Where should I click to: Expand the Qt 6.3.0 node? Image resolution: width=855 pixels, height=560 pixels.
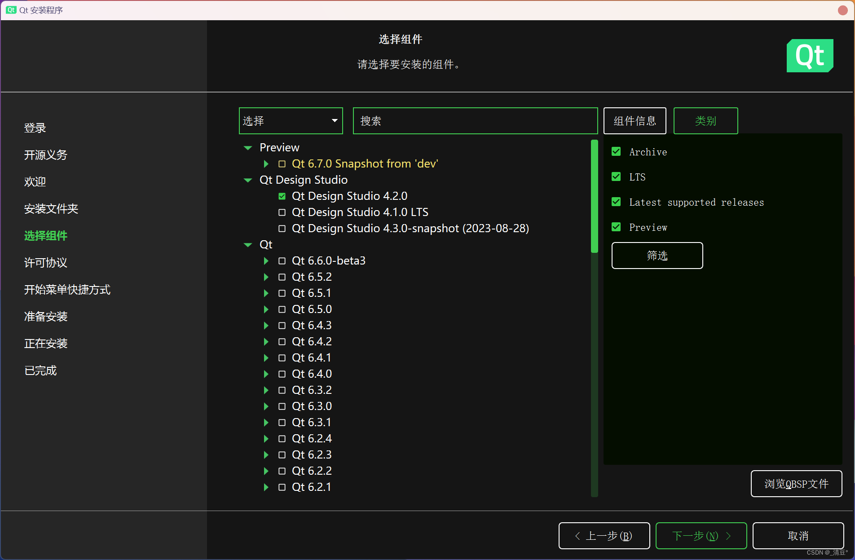click(x=266, y=406)
